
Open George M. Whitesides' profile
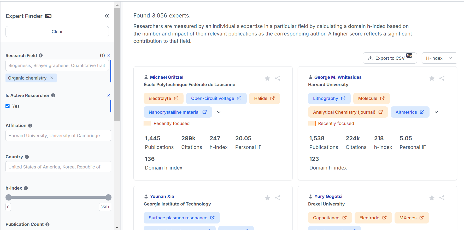click(x=338, y=77)
